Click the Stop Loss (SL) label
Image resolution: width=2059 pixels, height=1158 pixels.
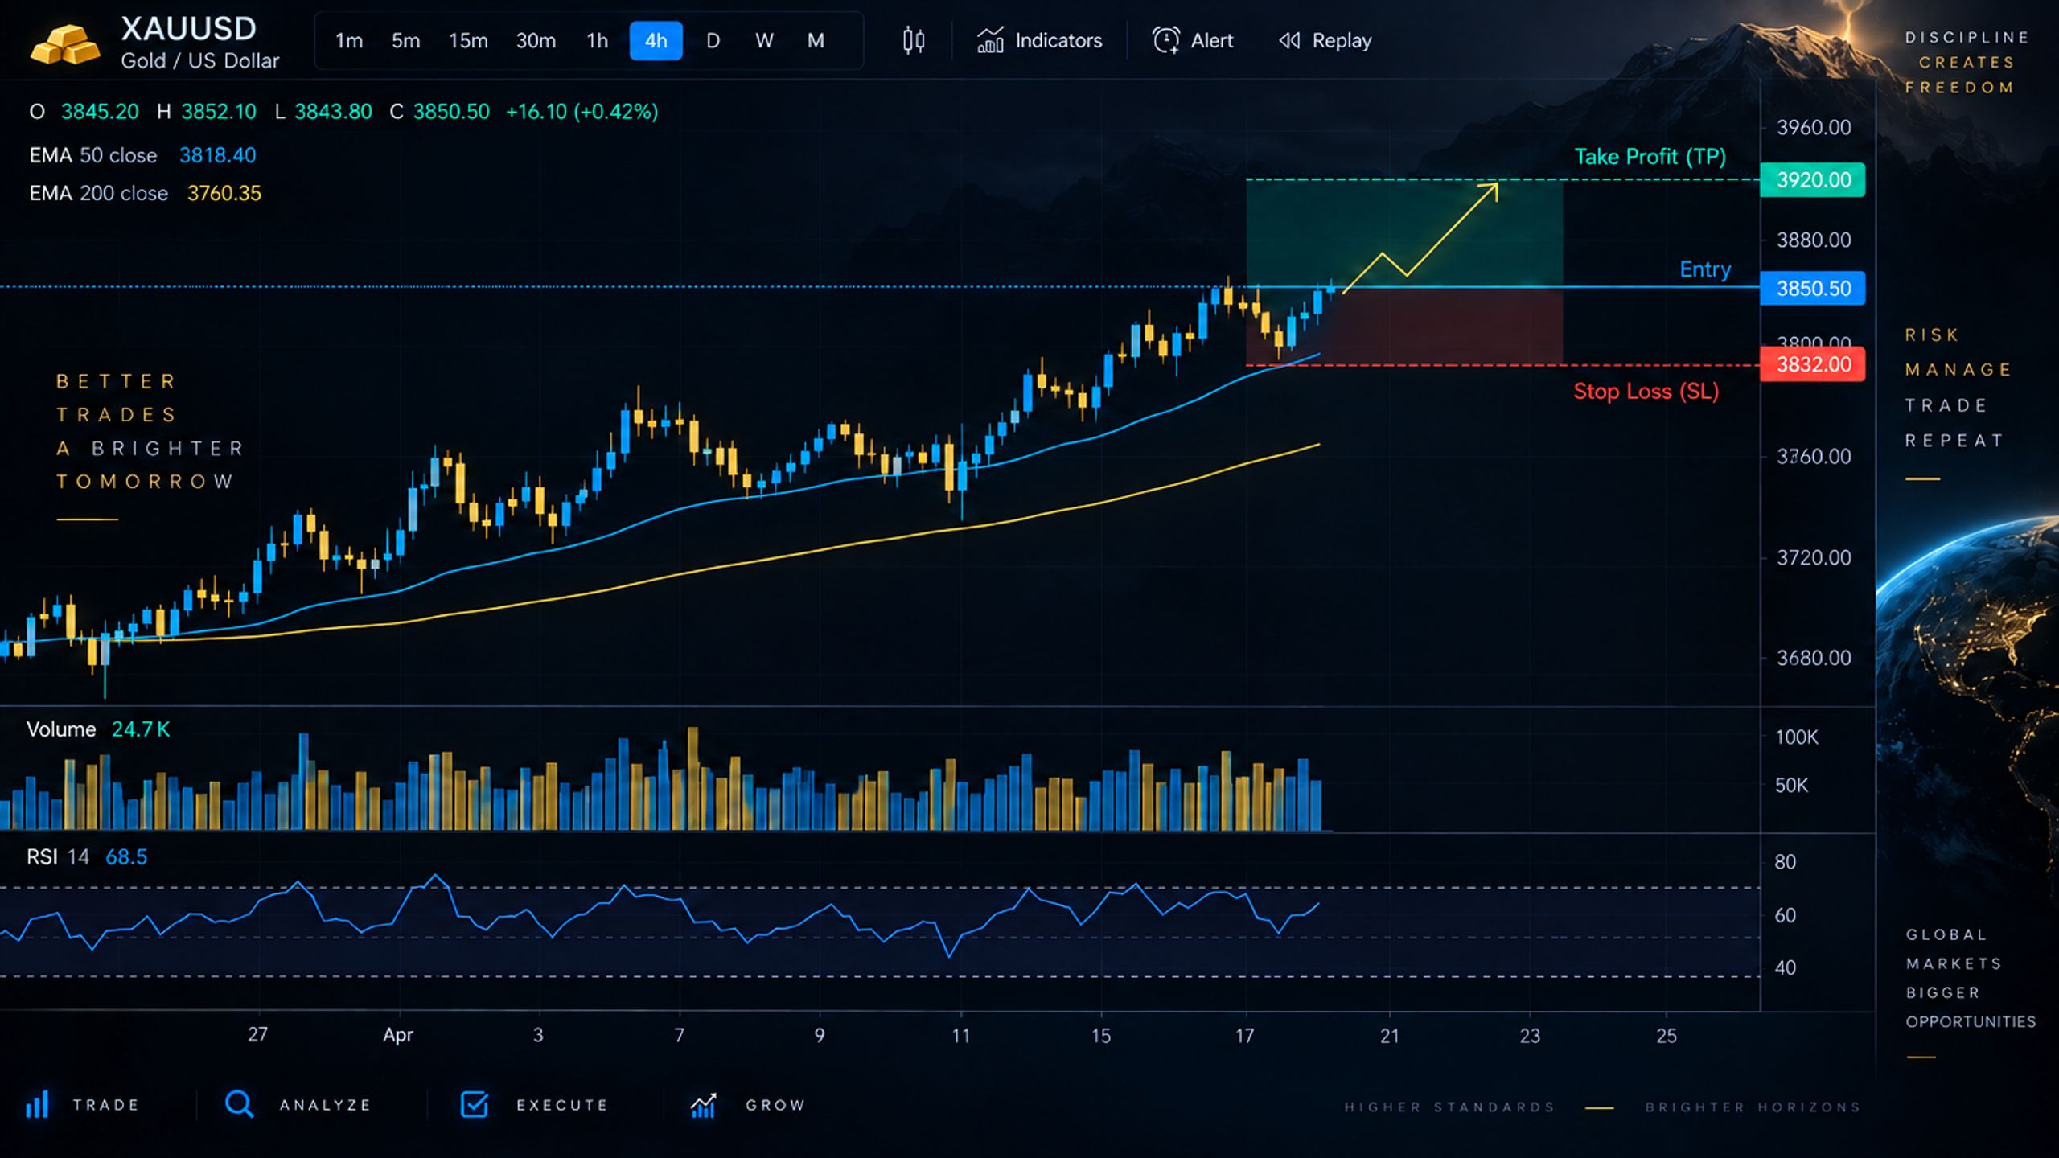pos(1646,392)
